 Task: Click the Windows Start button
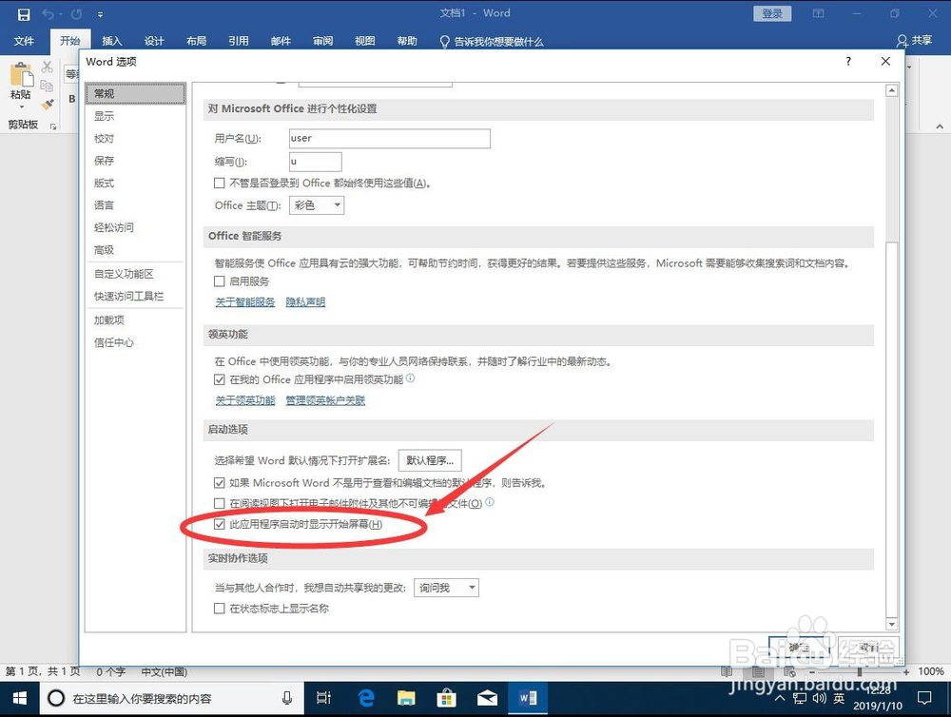(x=19, y=698)
